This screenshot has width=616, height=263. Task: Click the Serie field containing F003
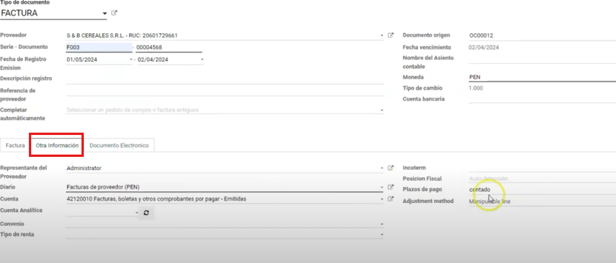pos(98,47)
